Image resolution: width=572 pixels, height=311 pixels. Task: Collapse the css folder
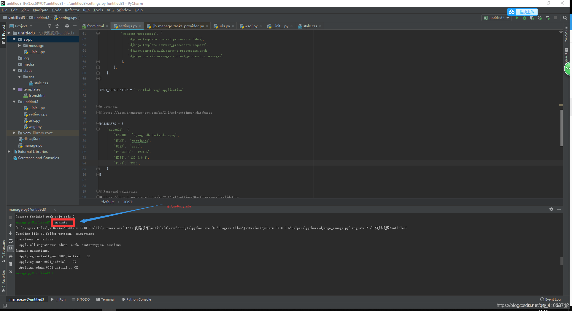[x=19, y=77]
